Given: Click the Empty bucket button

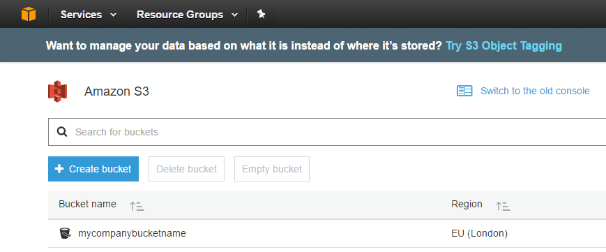Looking at the screenshot, I should (272, 169).
